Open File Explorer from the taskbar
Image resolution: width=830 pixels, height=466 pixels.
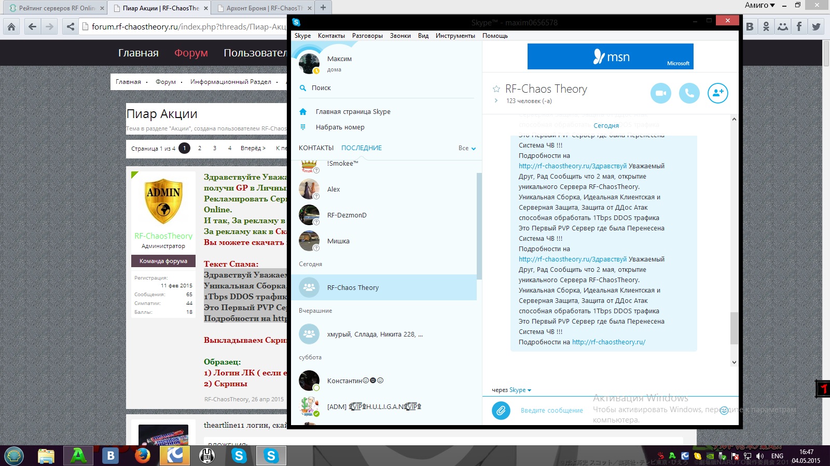tap(46, 456)
